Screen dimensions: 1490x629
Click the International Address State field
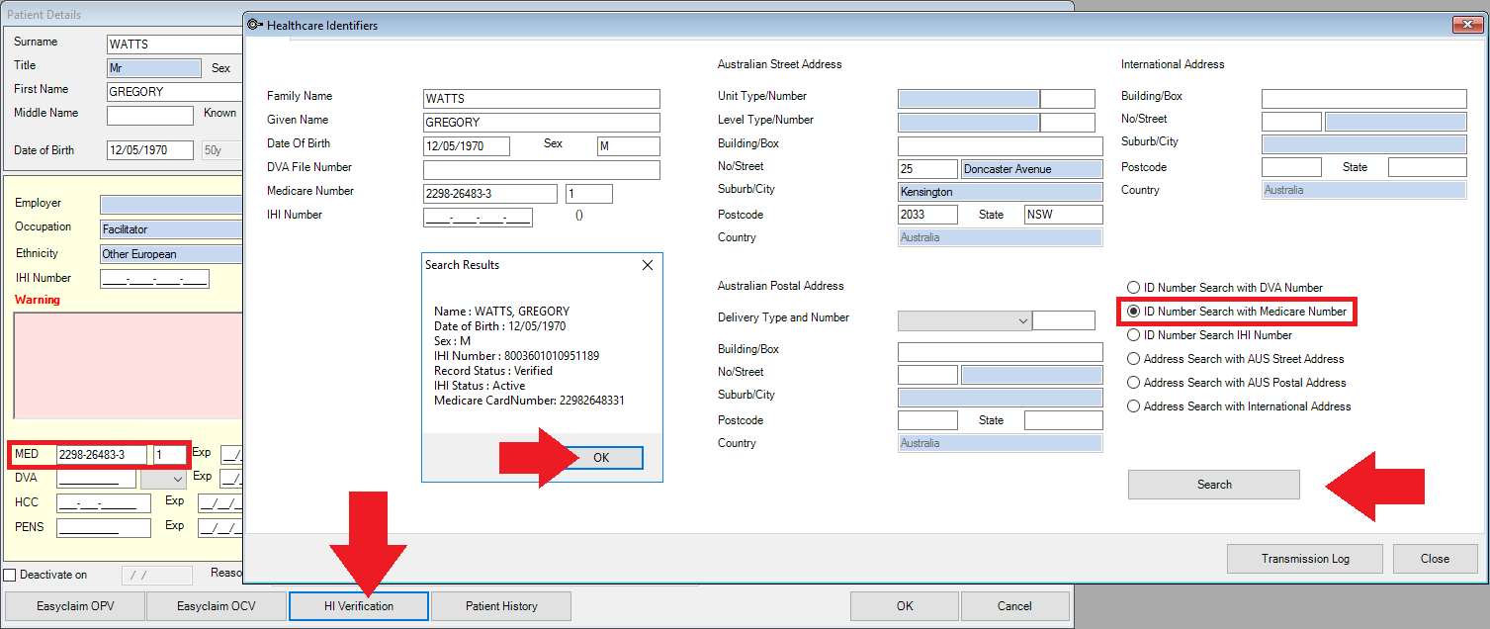pyautogui.click(x=1428, y=167)
